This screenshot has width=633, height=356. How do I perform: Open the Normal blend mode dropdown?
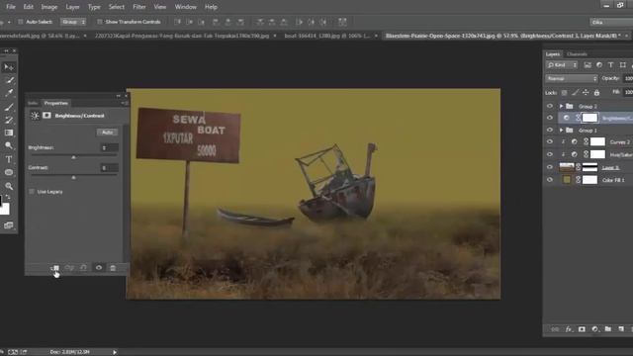(572, 79)
